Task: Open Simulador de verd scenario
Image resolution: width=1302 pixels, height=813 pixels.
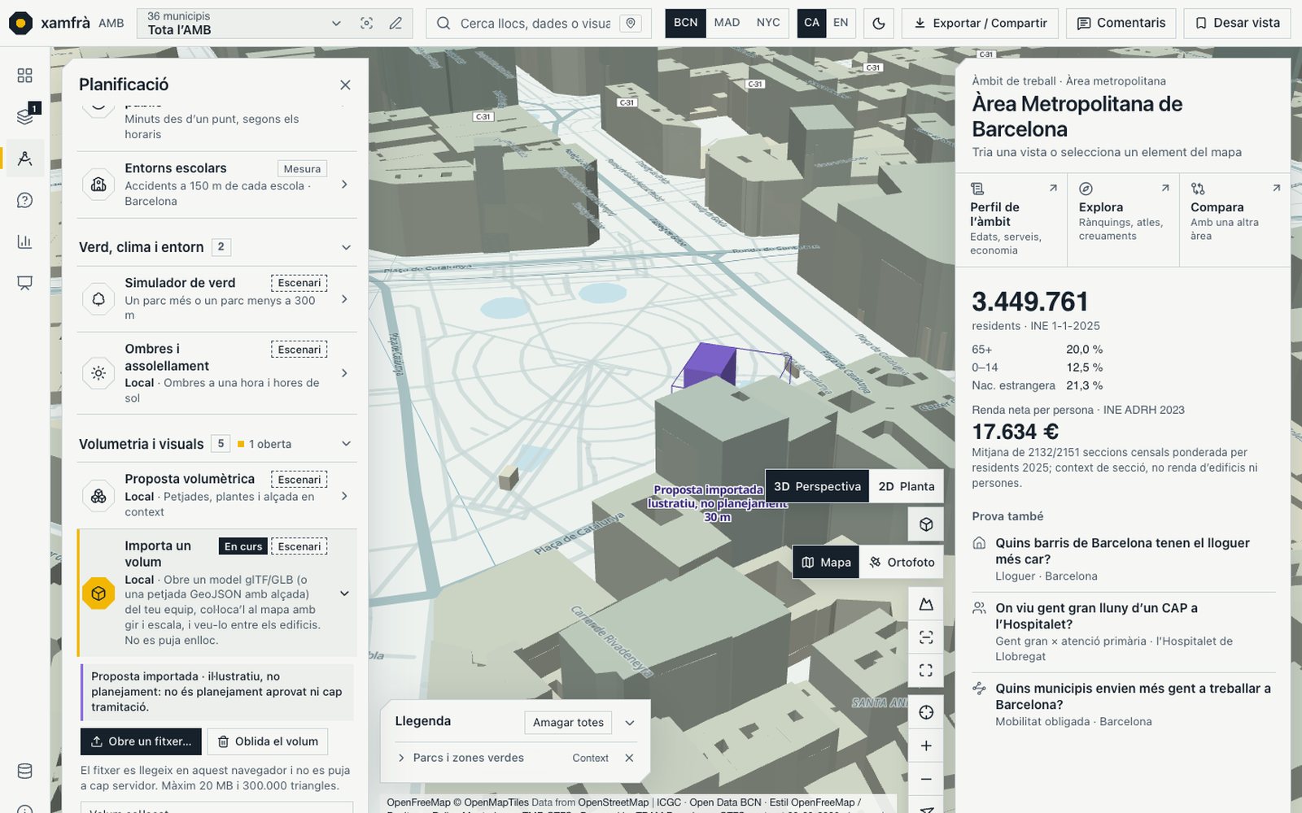Action: tap(216, 299)
